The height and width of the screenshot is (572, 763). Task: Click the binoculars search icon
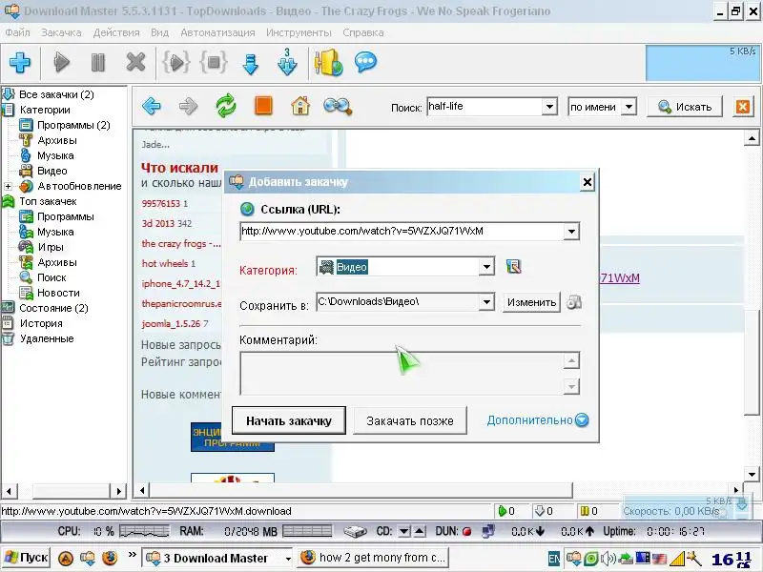[338, 106]
